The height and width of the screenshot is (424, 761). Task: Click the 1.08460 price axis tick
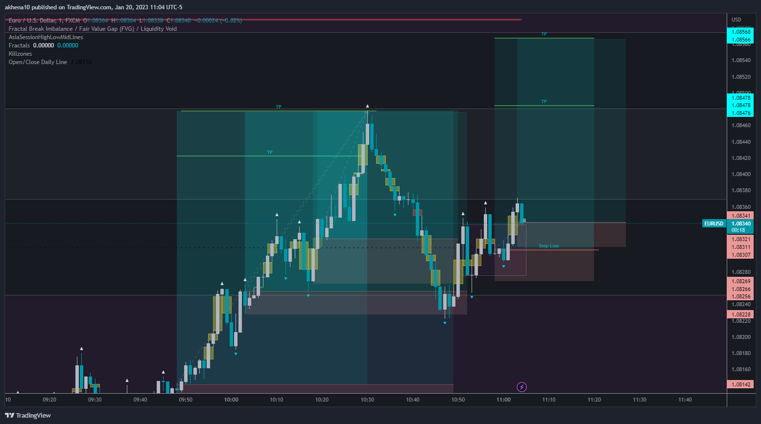pos(741,125)
